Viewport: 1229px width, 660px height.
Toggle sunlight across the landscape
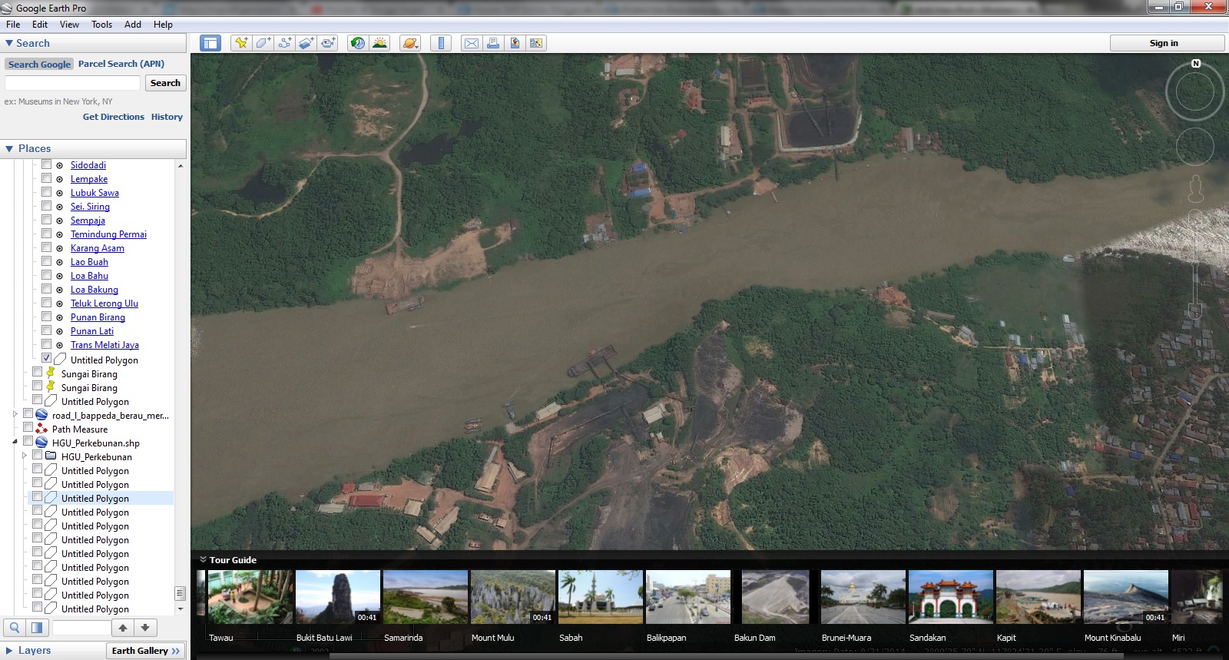pyautogui.click(x=379, y=43)
